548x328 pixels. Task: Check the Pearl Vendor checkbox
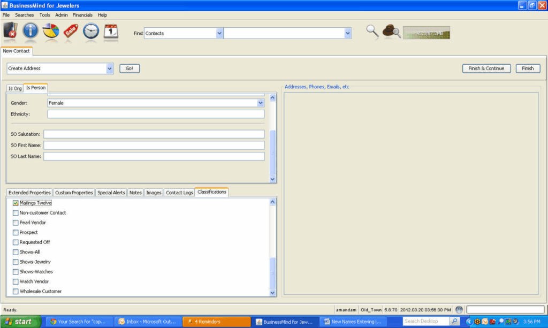pos(16,223)
